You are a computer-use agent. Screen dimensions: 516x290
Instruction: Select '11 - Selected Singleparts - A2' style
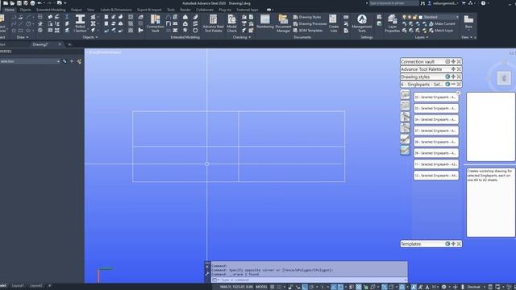pos(435,164)
